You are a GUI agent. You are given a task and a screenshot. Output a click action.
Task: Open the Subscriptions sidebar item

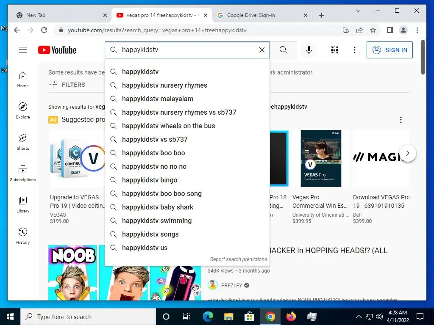click(x=23, y=173)
